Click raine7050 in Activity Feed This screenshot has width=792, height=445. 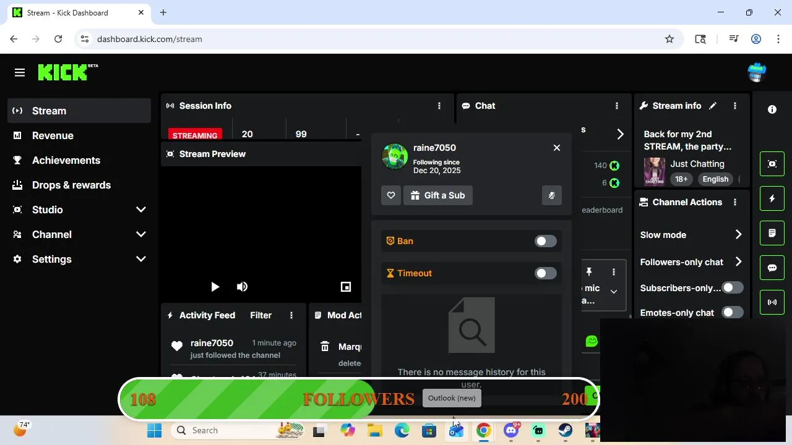(x=212, y=343)
